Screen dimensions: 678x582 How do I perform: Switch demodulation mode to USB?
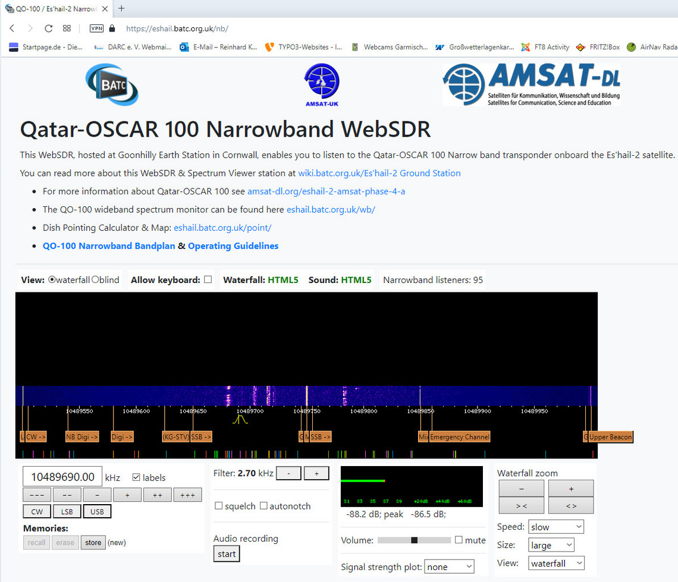pyautogui.click(x=97, y=512)
